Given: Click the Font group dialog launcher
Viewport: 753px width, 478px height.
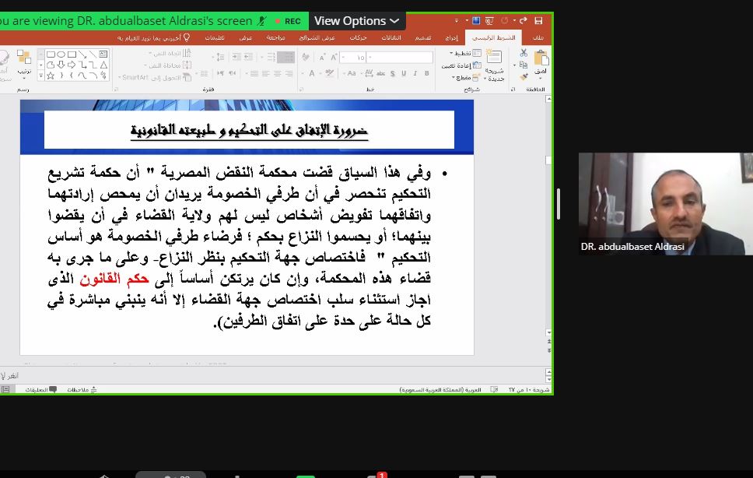Looking at the screenshot, I should [301, 90].
